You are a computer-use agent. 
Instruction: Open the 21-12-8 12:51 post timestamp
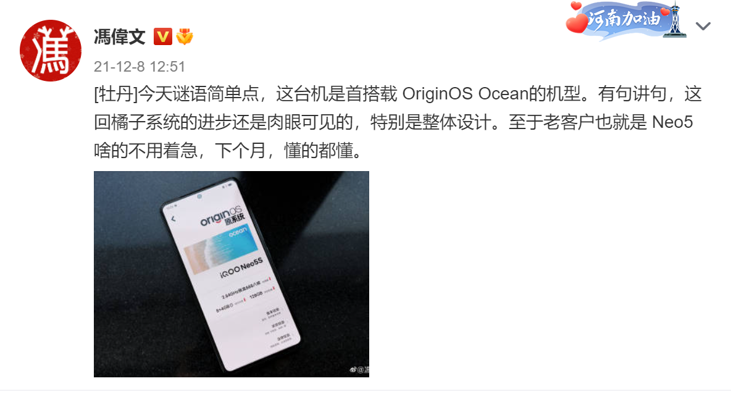coord(140,67)
